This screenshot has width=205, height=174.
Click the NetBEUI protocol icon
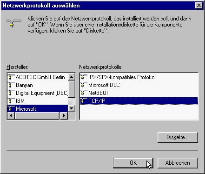(84, 93)
